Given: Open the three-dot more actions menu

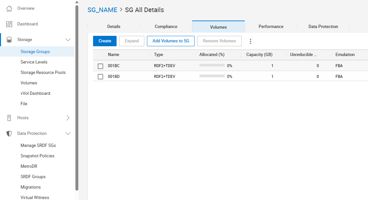Looking at the screenshot, I should point(250,41).
